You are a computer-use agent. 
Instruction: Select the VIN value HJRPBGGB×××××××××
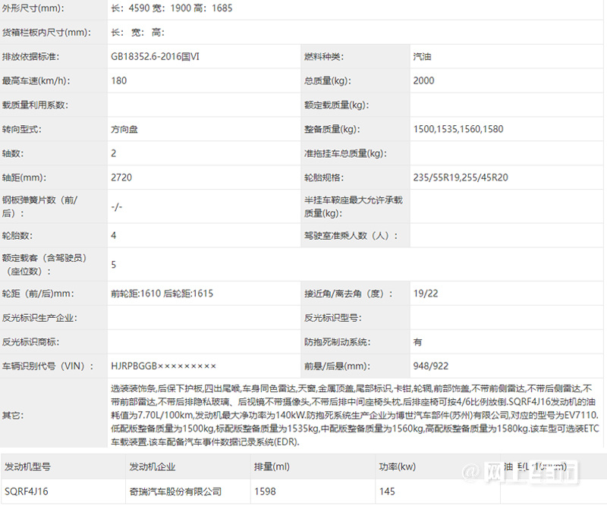[x=163, y=366]
